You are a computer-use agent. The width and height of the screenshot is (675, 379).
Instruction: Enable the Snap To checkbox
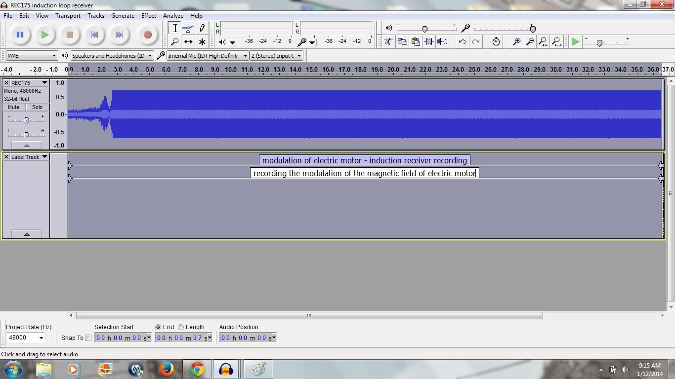tap(88, 338)
